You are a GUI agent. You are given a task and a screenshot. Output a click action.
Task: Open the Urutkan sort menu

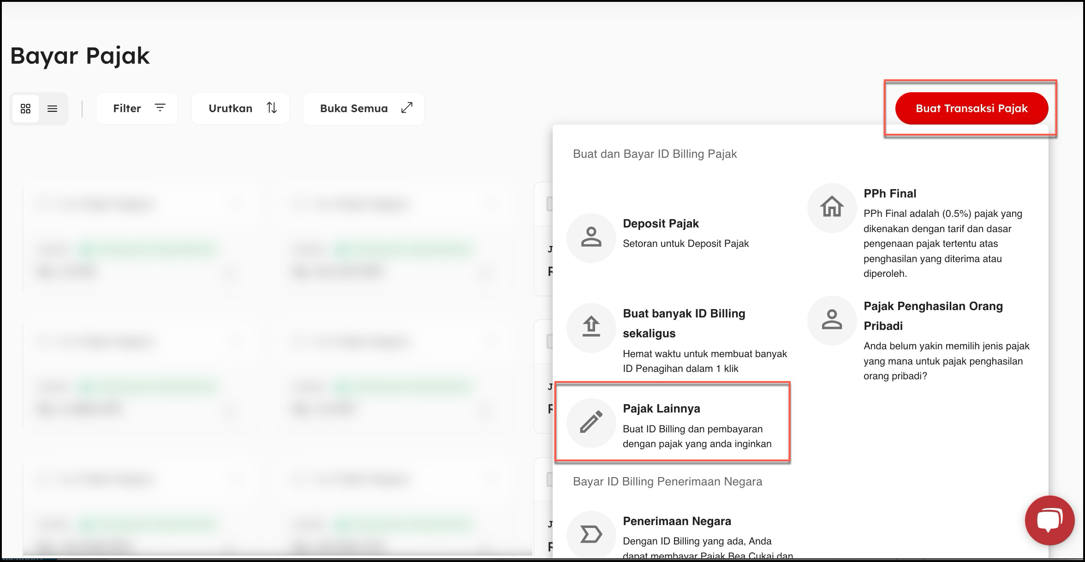(240, 108)
